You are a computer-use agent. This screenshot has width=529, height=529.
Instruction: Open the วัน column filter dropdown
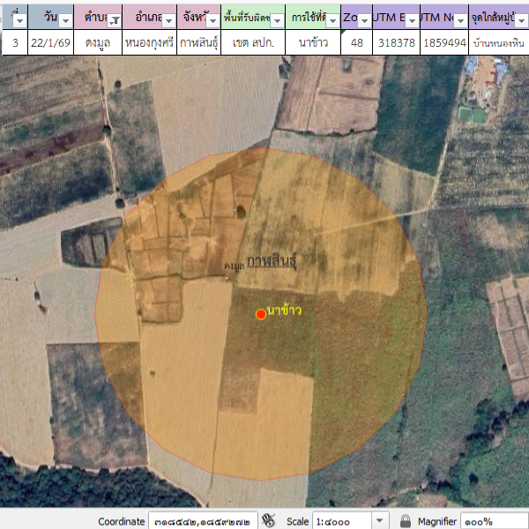(x=65, y=19)
